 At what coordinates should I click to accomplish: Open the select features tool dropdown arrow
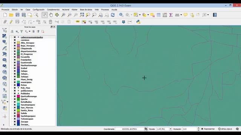[x=140, y=15]
